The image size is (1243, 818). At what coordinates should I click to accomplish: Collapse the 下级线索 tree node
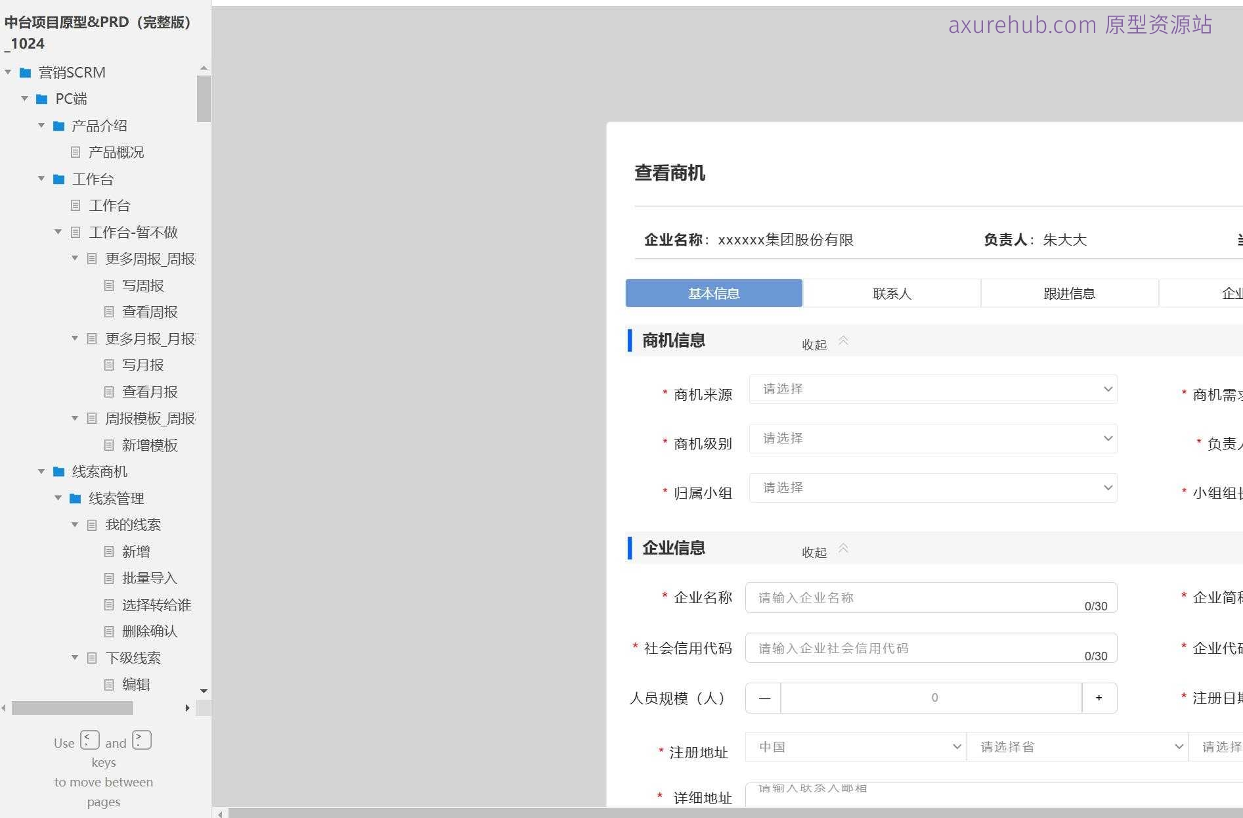(74, 658)
